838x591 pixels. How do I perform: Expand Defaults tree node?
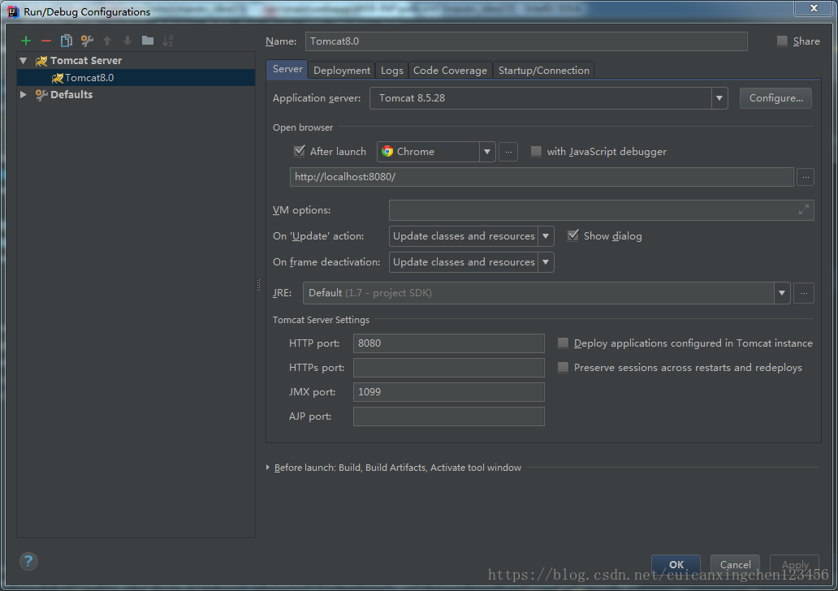point(23,95)
